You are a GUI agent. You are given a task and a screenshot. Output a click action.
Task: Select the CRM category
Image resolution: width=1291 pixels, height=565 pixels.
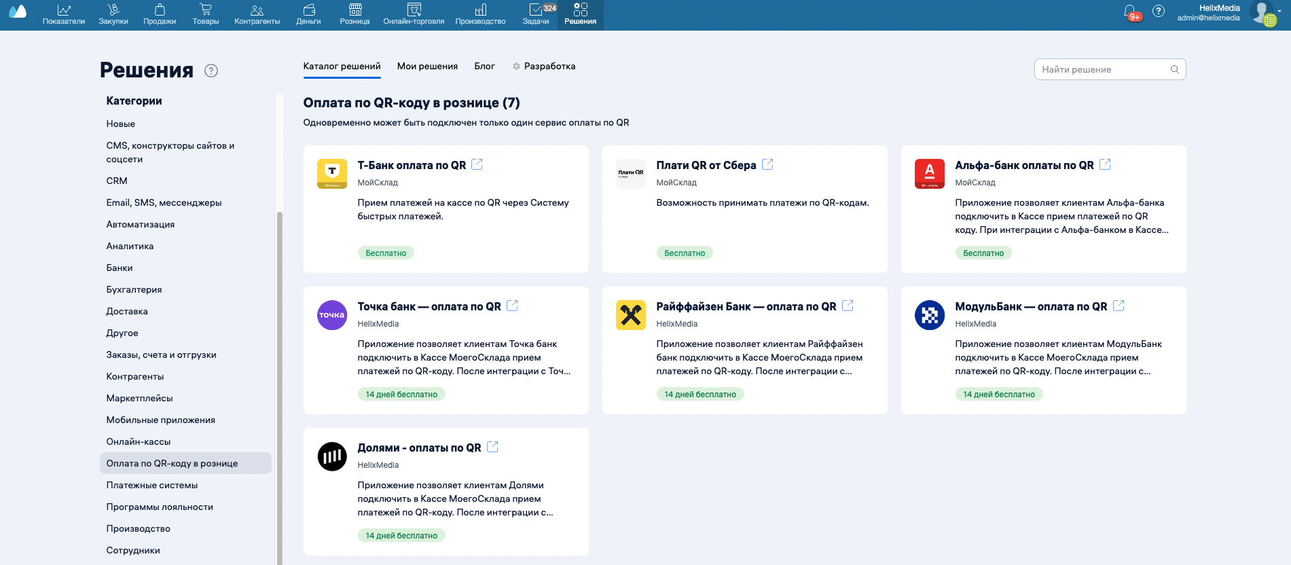[117, 181]
